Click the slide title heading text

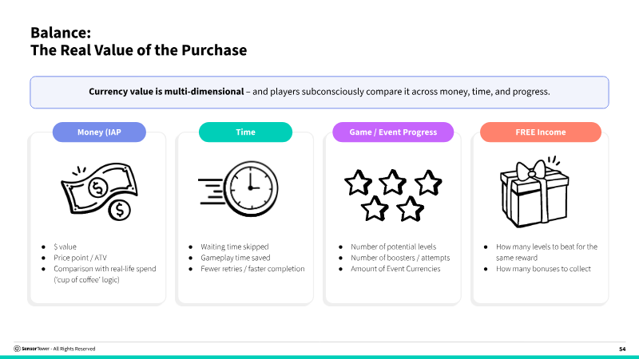(138, 41)
